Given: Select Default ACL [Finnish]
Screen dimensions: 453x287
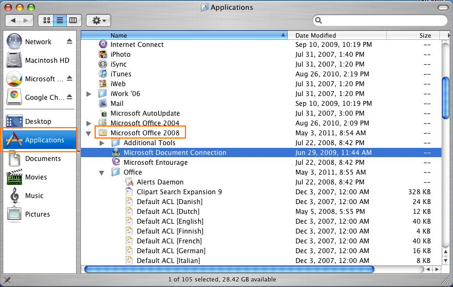Looking at the screenshot, I should point(164,231).
